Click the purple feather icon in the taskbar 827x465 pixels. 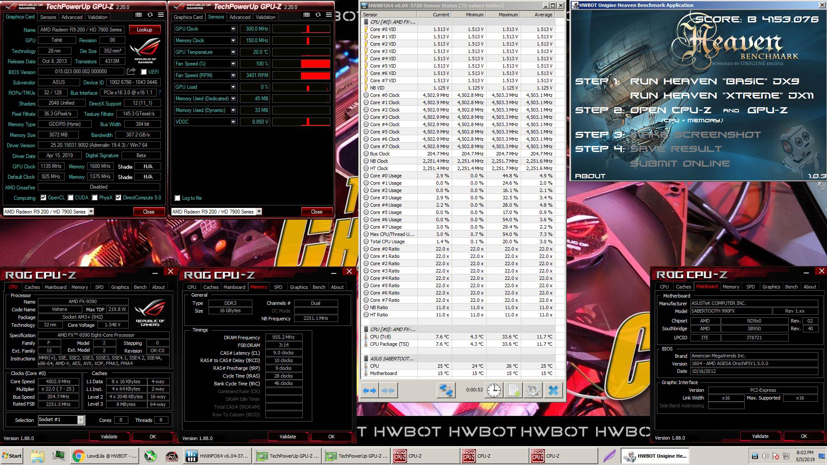609,456
